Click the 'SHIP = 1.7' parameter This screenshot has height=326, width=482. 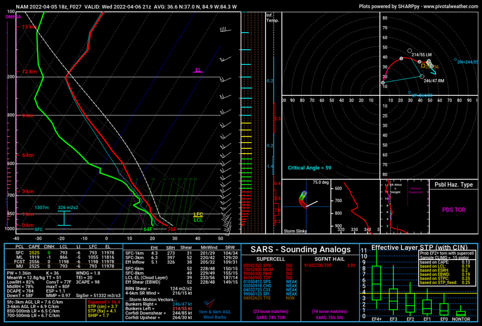[98, 315]
